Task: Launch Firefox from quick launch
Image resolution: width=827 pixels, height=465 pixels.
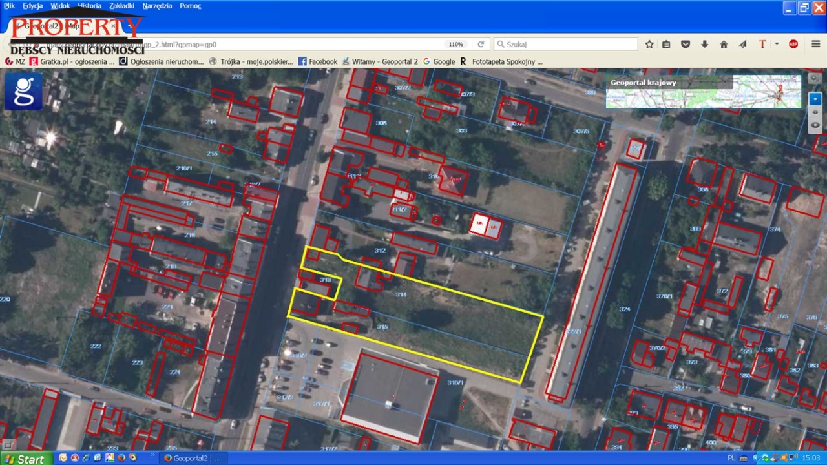Action: pos(121,458)
